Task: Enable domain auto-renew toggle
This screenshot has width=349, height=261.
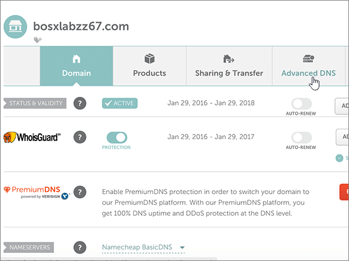Action: (x=301, y=103)
